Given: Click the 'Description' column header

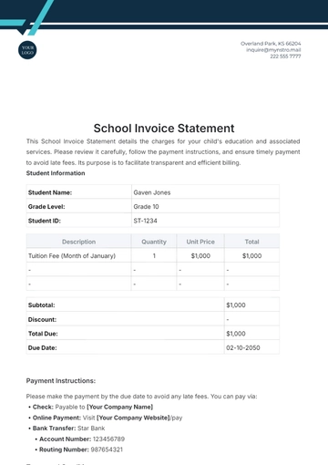Looking at the screenshot, I should [x=79, y=242].
